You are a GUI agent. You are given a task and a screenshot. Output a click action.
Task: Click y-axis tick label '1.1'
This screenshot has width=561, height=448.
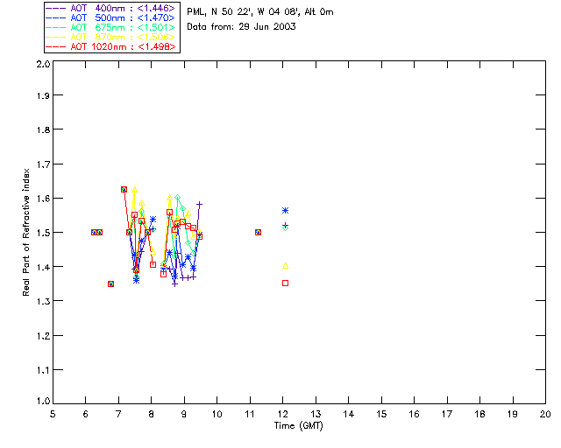click(x=43, y=370)
